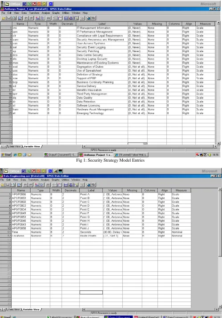Click Redo arrow in Anthonys Project window toolbar
The width and height of the screenshot is (222, 318).
(x=31, y=18)
